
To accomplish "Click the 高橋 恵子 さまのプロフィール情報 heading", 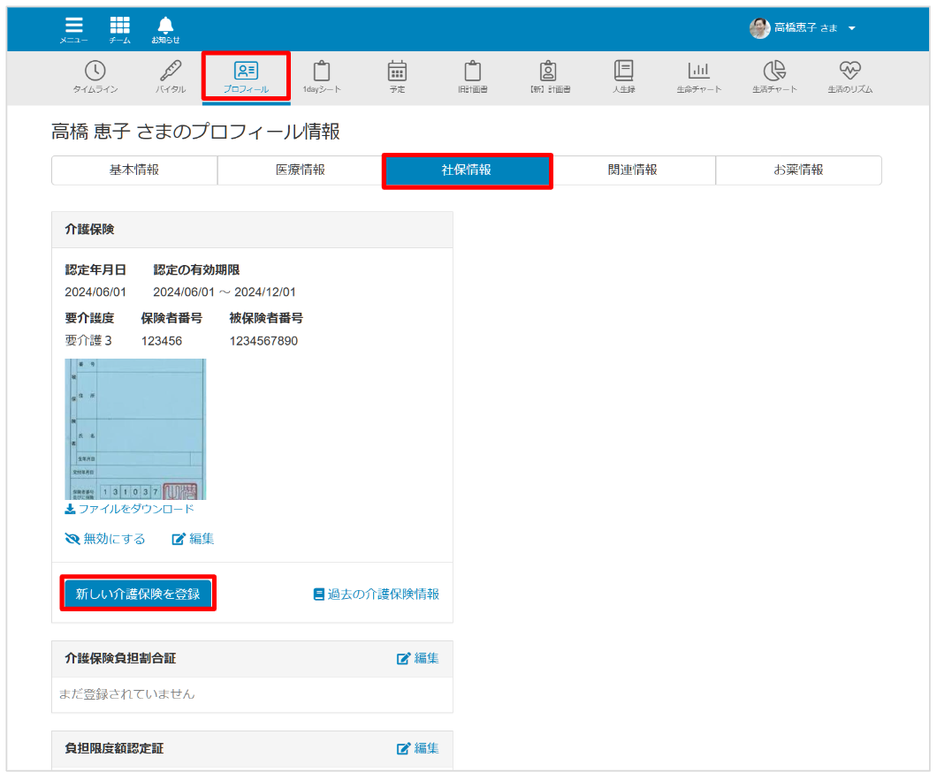I will tap(195, 132).
